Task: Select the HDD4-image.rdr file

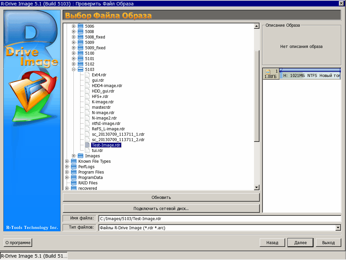Action: 107,86
